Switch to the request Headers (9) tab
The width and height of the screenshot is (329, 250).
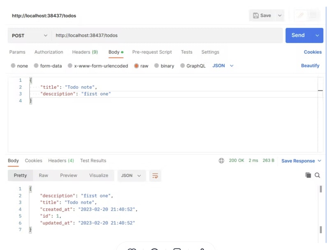point(85,52)
